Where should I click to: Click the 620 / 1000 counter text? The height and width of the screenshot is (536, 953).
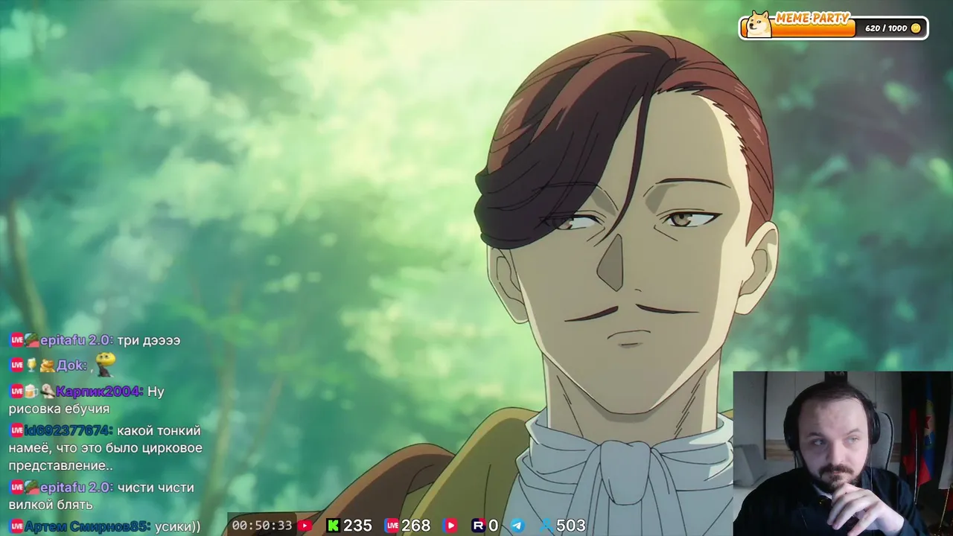click(886, 28)
